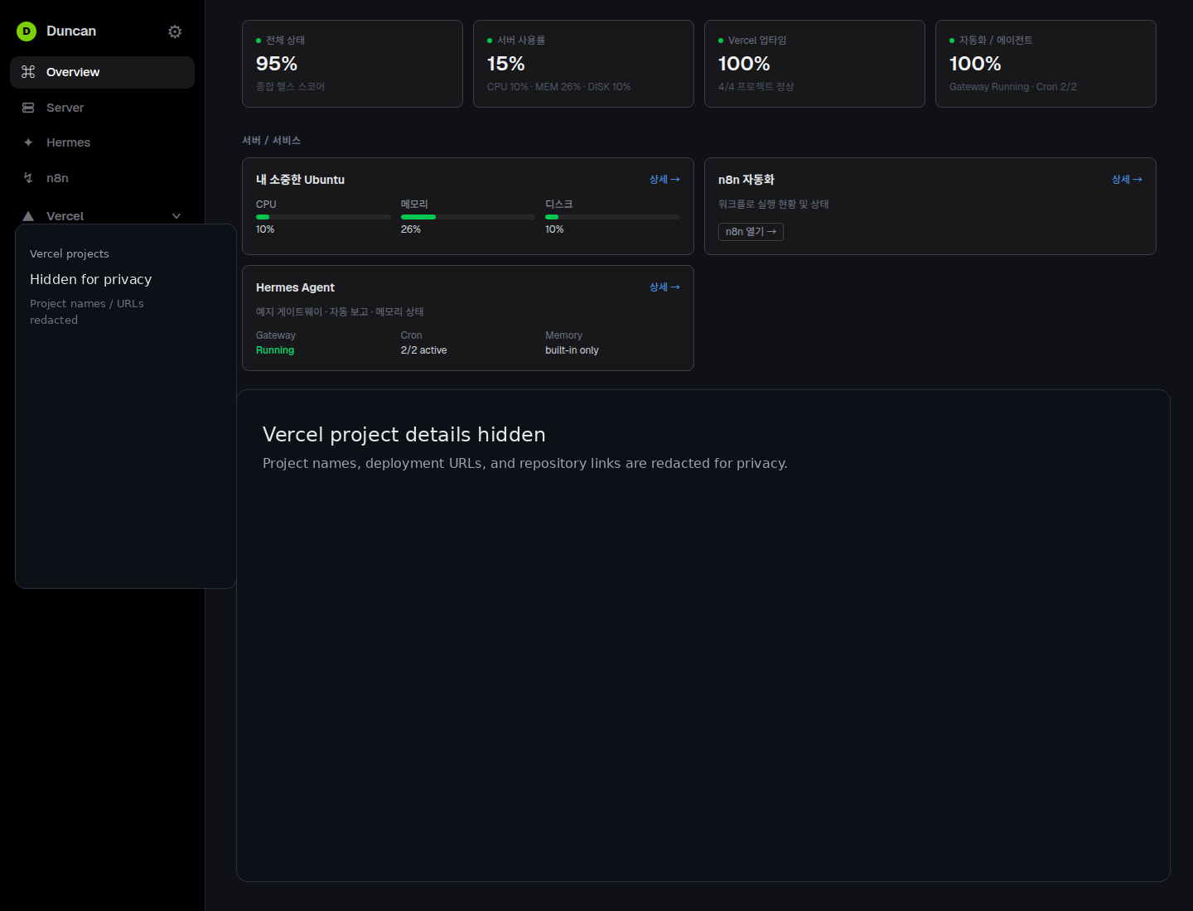Open 상세 link on Hermes Agent card
The image size is (1193, 911).
click(x=664, y=287)
